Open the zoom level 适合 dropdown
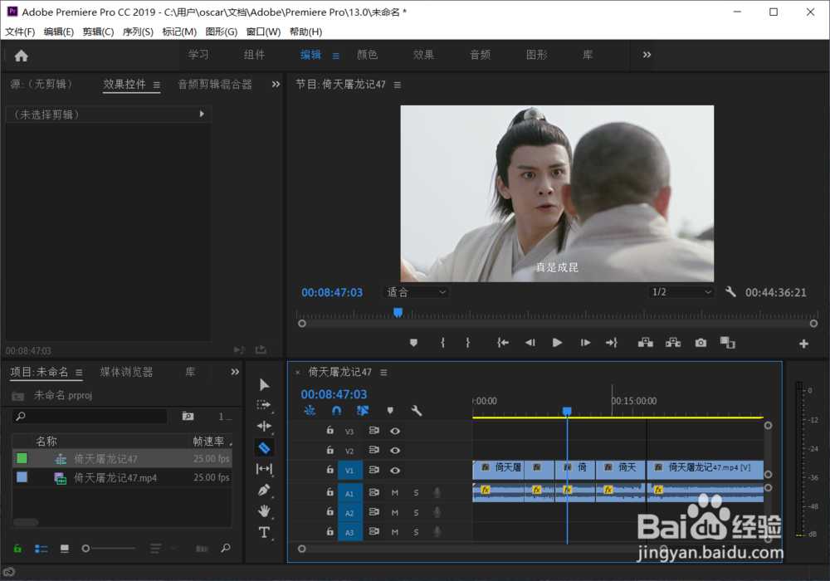Screen dimensions: 830x581 pos(416,292)
